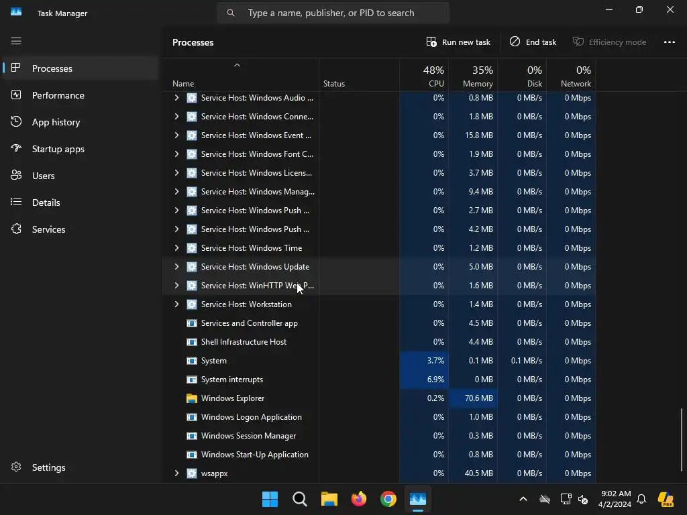Expand Service Host: Workstation row
This screenshot has width=687, height=515.
click(176, 304)
